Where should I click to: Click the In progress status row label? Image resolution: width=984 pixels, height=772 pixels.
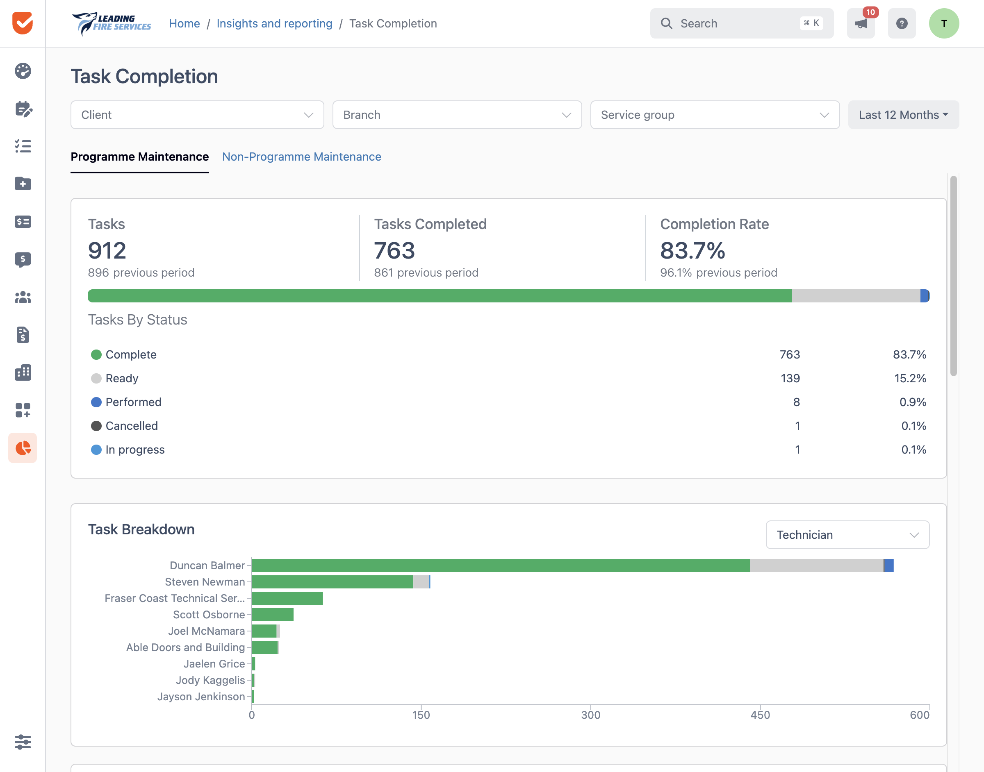point(135,450)
